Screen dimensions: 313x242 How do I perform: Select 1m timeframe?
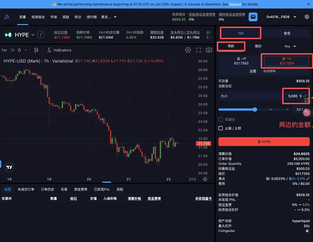(x=4, y=50)
